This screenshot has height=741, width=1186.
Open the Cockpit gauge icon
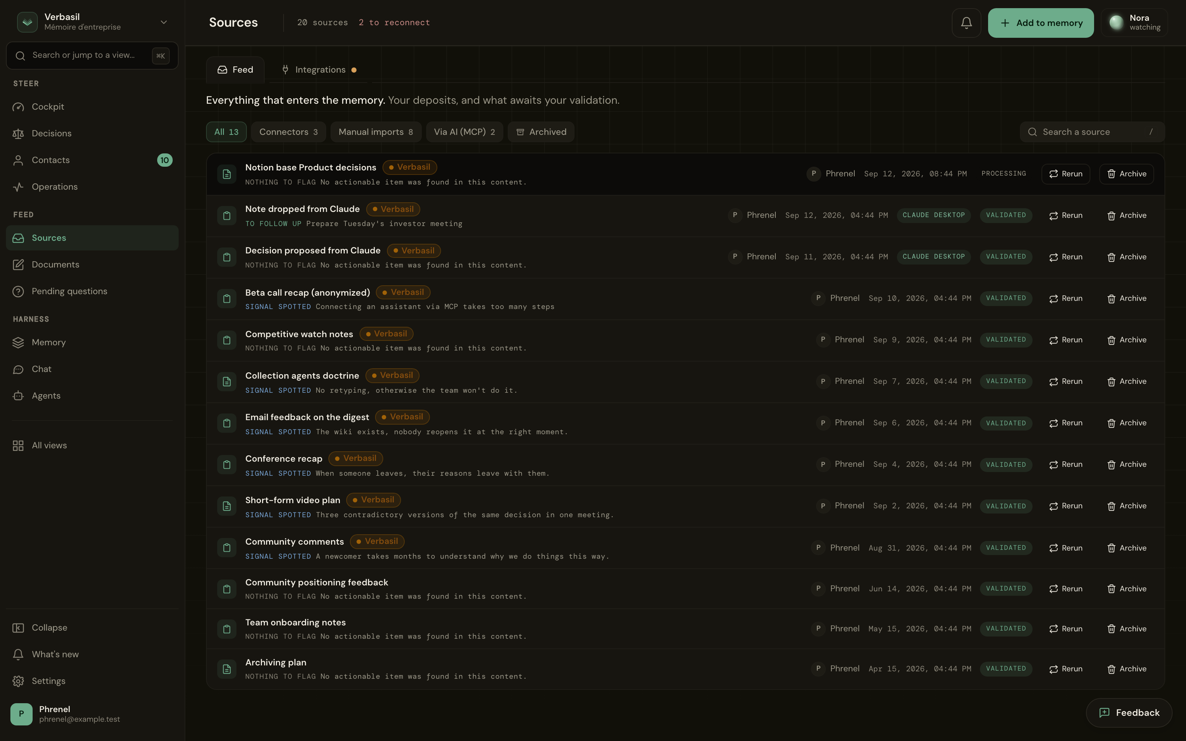tap(18, 107)
